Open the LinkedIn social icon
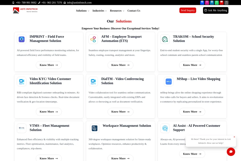 (212, 2)
